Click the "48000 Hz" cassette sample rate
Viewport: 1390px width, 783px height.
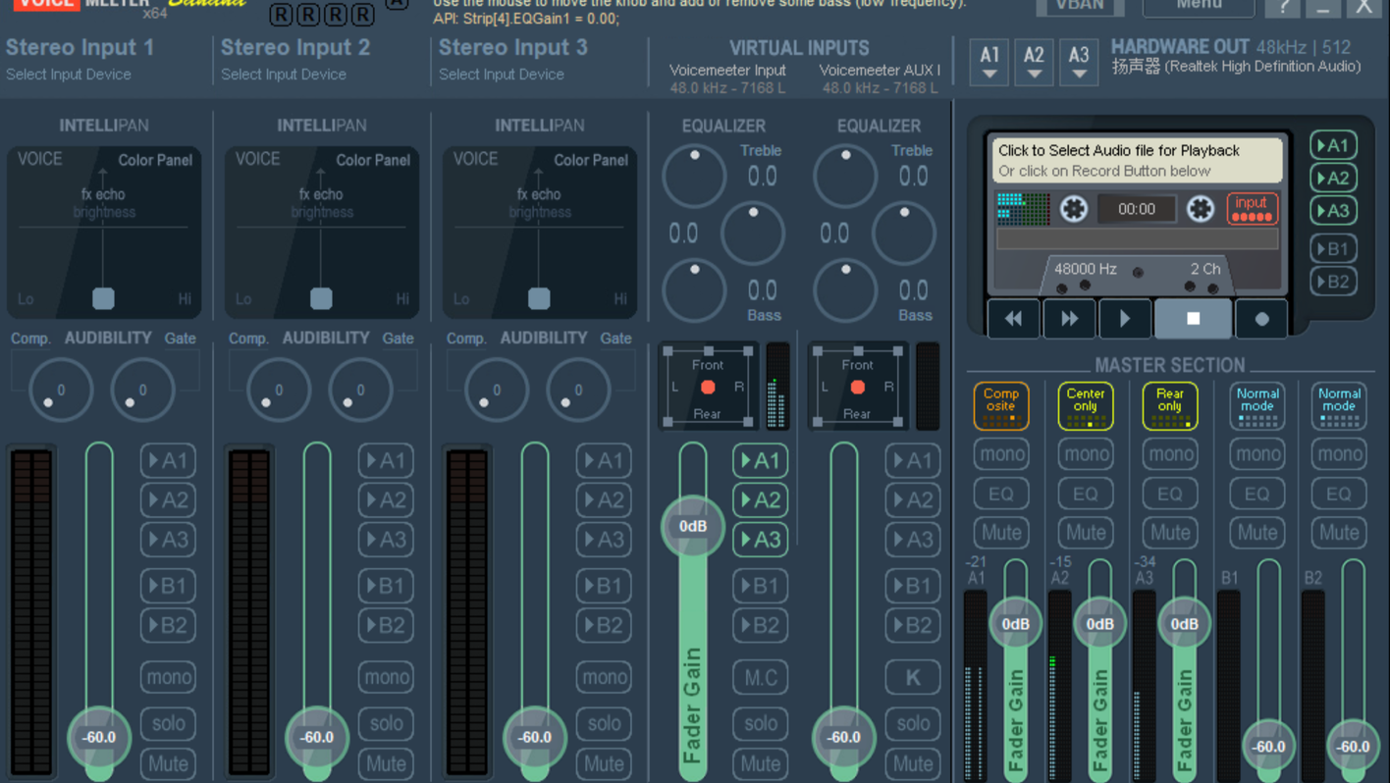(1085, 268)
